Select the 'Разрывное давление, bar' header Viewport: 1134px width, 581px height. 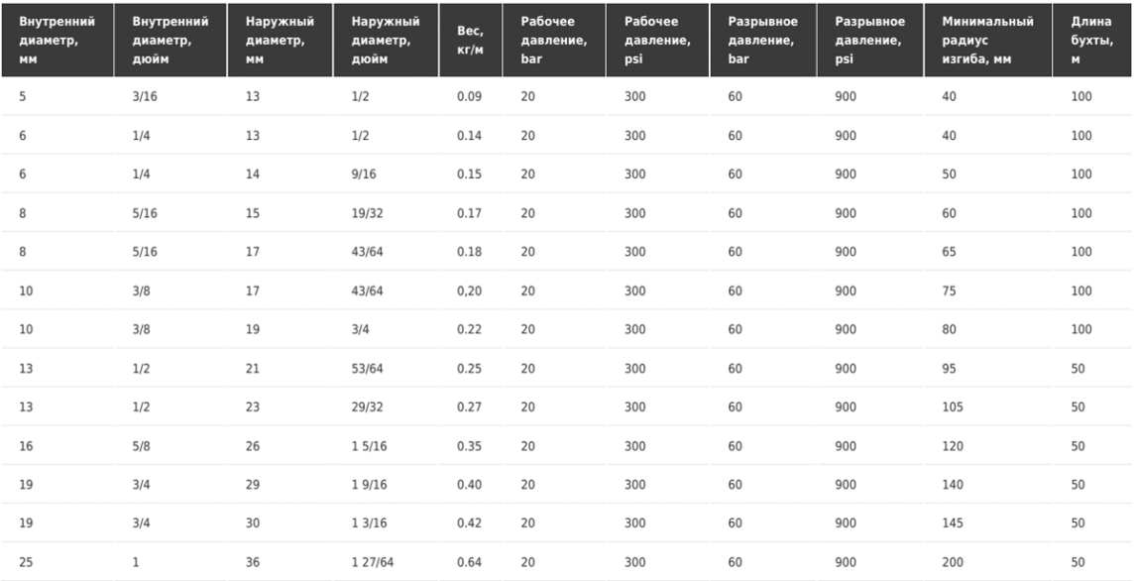click(763, 41)
